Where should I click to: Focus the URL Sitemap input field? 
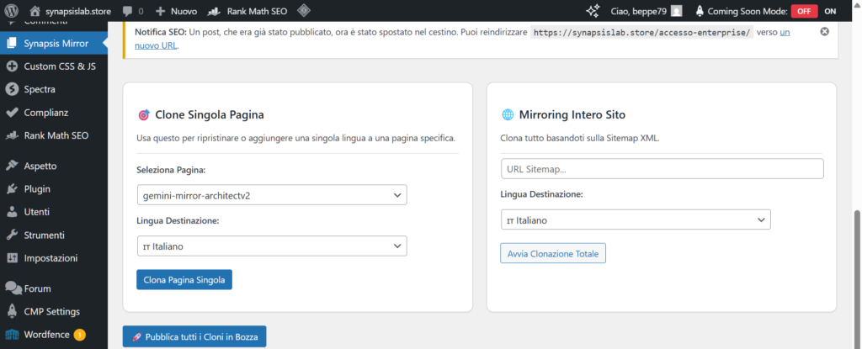point(662,169)
